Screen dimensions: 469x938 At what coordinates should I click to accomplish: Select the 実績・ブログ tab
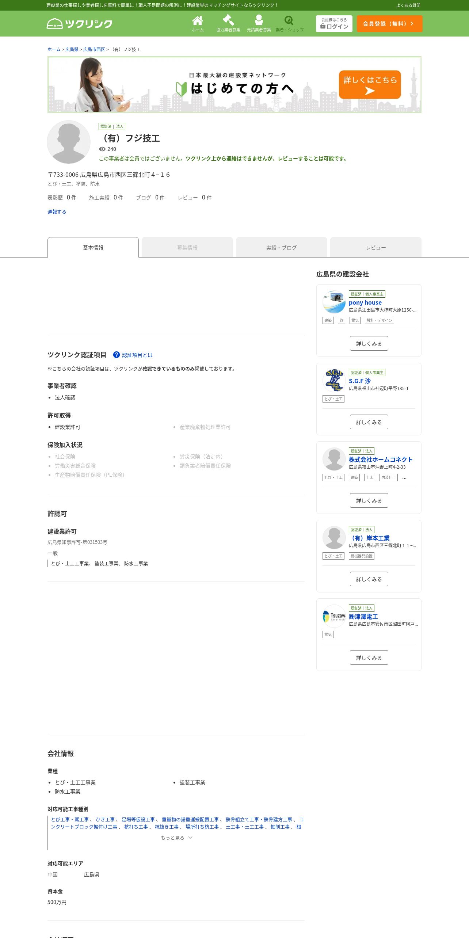[282, 247]
